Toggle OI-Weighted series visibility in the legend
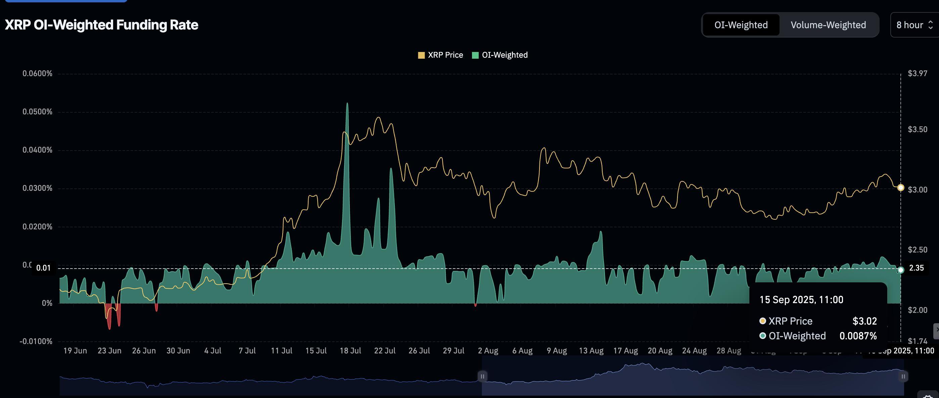The image size is (939, 398). click(x=505, y=55)
